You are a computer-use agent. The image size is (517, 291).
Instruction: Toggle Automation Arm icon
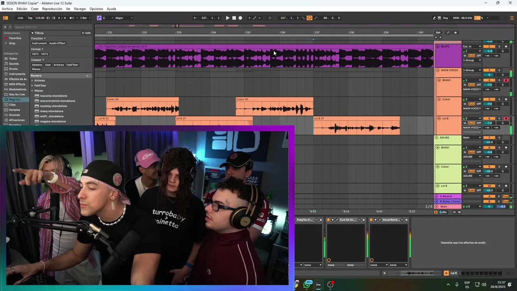pyautogui.click(x=254, y=18)
